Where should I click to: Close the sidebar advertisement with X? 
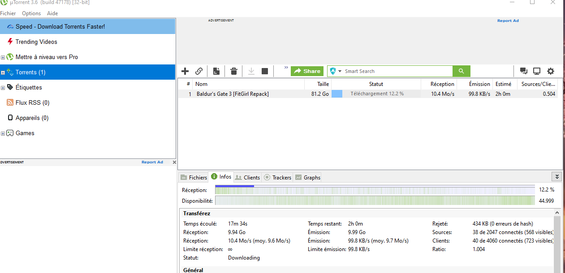(x=174, y=162)
